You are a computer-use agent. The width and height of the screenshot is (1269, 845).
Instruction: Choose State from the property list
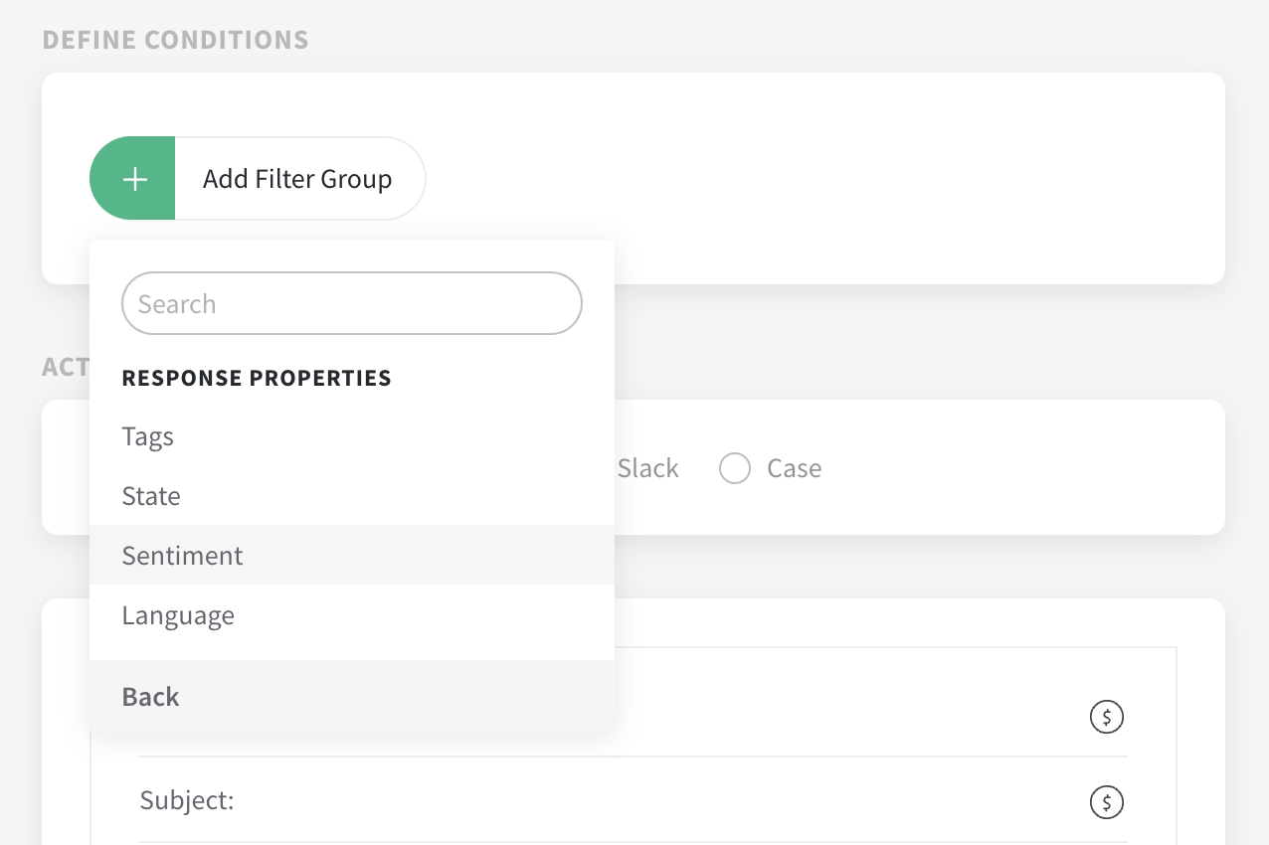pyautogui.click(x=151, y=496)
